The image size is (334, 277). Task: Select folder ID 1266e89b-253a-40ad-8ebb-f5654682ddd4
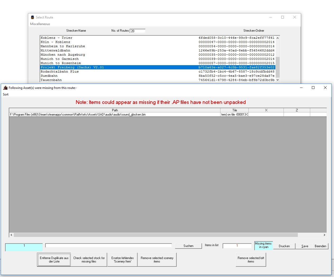[237, 50]
